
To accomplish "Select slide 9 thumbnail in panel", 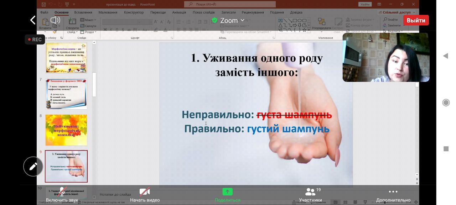I will 66,166.
